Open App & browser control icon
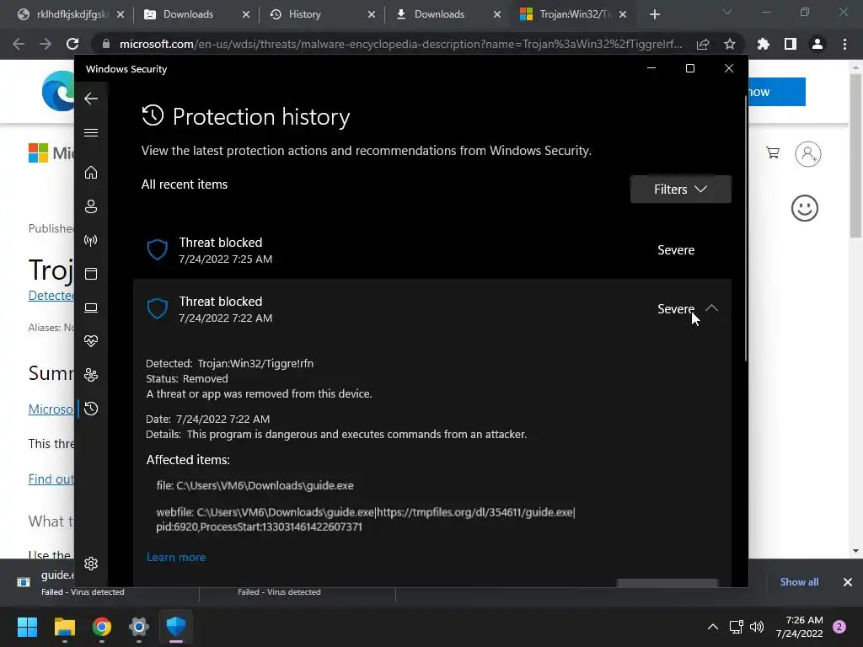The image size is (863, 647). [91, 274]
